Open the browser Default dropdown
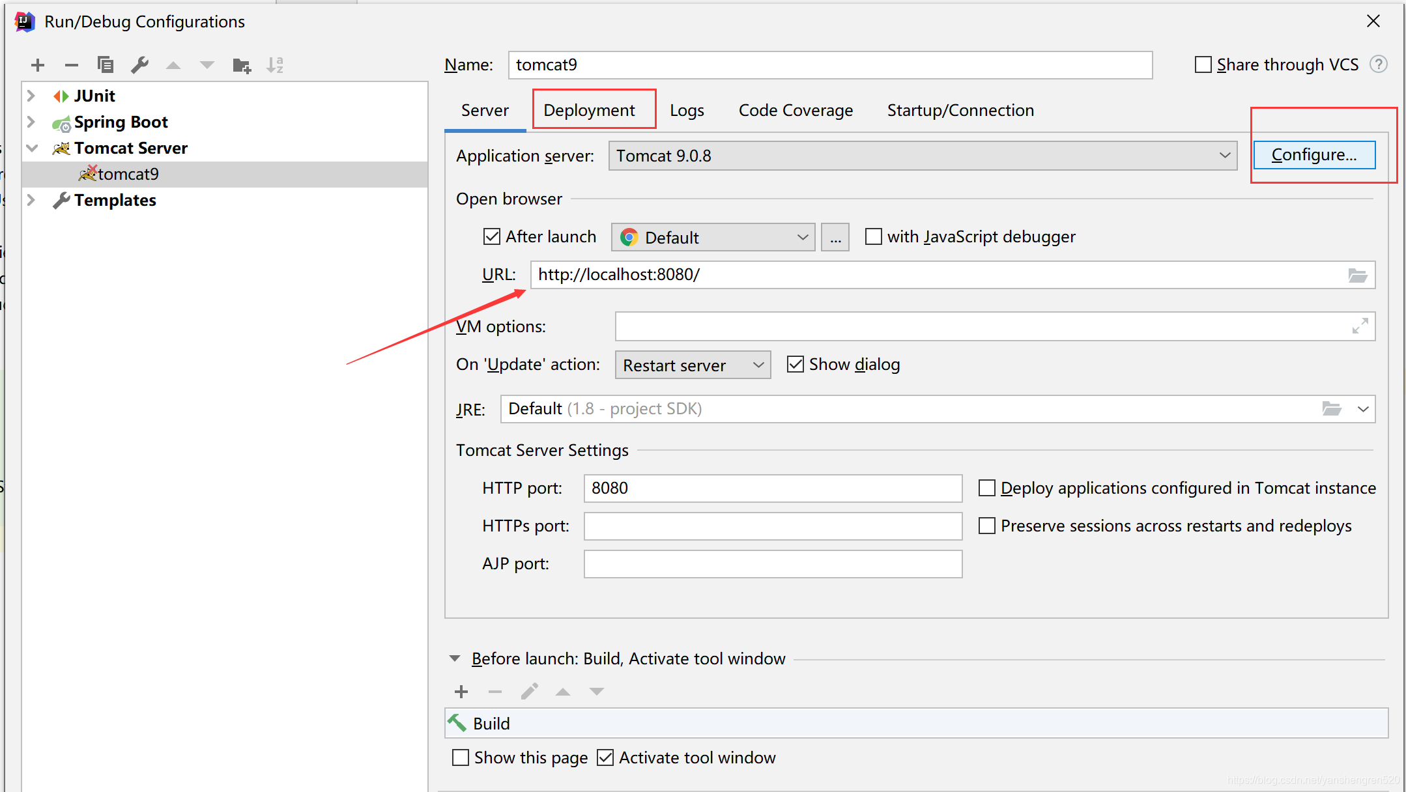The height and width of the screenshot is (792, 1406). [713, 237]
